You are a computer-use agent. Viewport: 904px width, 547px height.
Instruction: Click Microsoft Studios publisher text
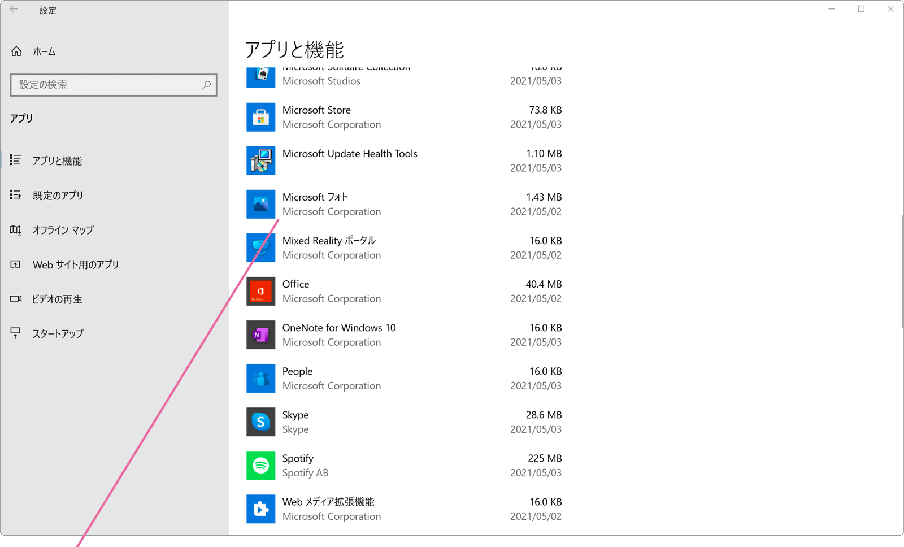click(x=321, y=81)
